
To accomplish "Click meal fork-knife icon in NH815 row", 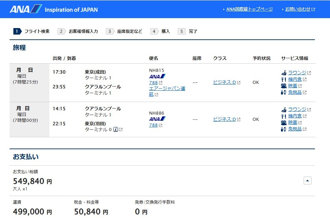I will [284, 79].
